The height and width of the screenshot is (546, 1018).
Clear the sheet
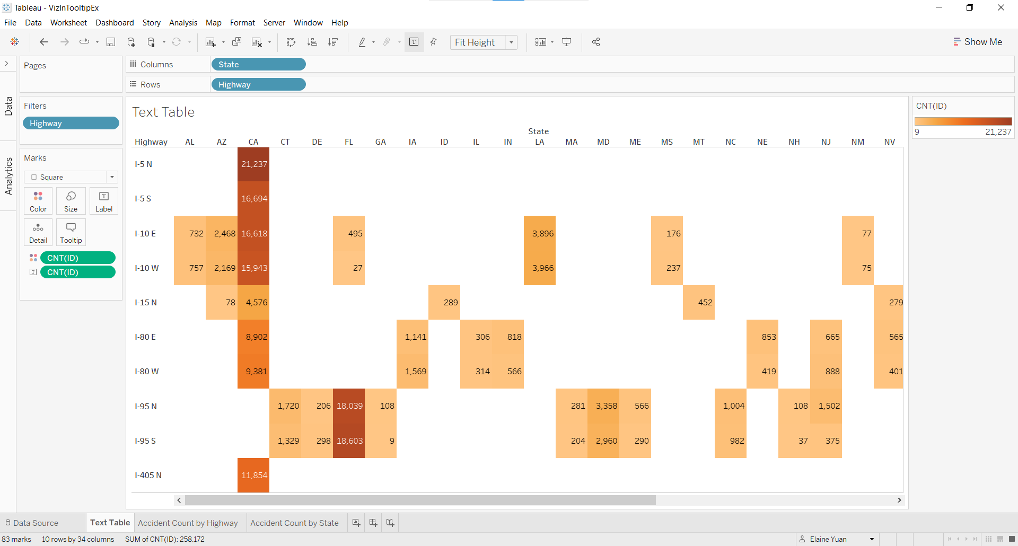[257, 42]
